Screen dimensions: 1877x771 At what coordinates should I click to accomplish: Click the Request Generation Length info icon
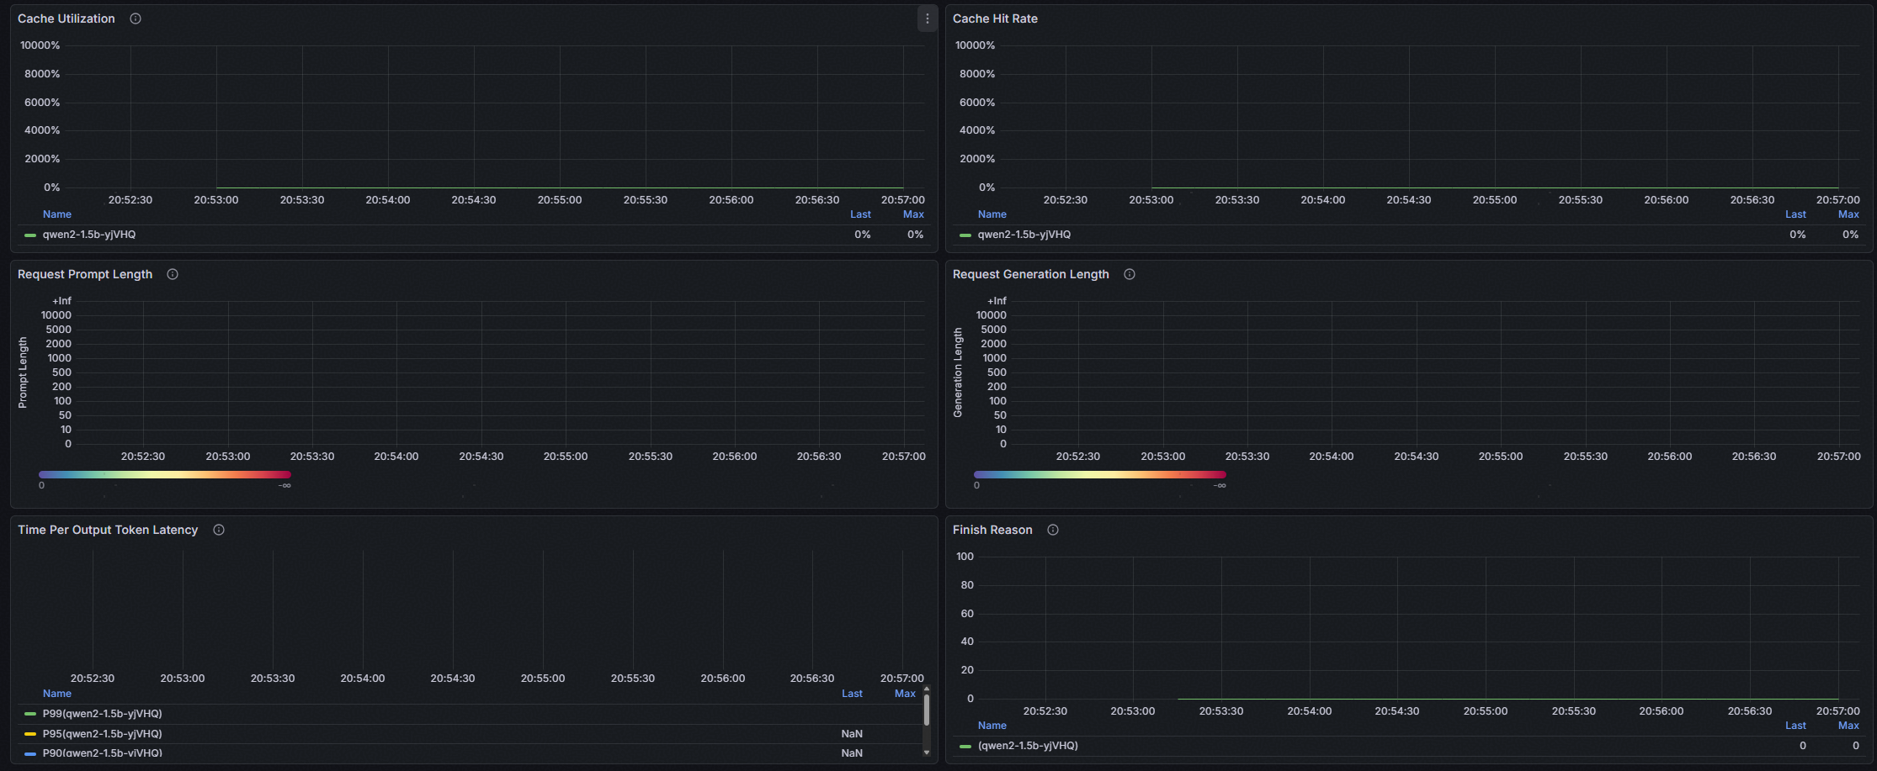(1130, 274)
